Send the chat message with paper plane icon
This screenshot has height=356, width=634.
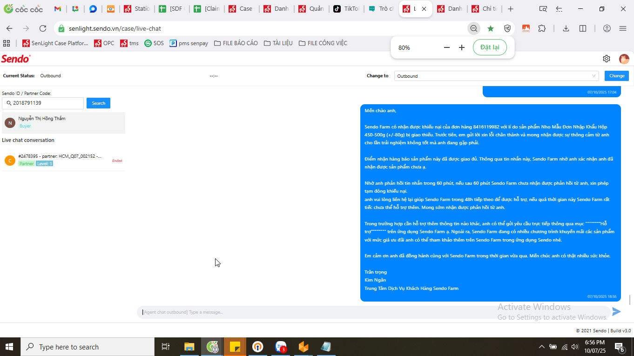pyautogui.click(x=616, y=312)
